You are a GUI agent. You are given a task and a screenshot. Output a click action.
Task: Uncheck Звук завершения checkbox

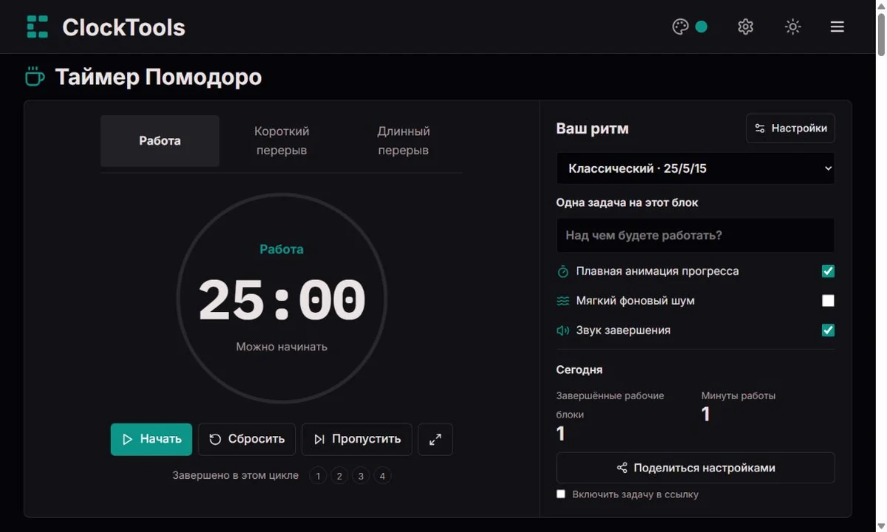click(828, 330)
